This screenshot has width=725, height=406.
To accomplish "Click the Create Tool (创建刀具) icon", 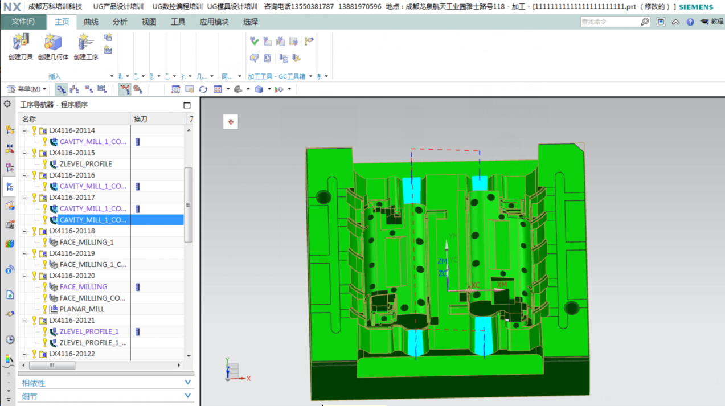I will 21,42.
